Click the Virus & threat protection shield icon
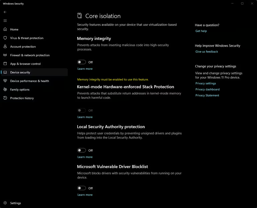Image resolution: width=257 pixels, height=208 pixels. (5, 38)
